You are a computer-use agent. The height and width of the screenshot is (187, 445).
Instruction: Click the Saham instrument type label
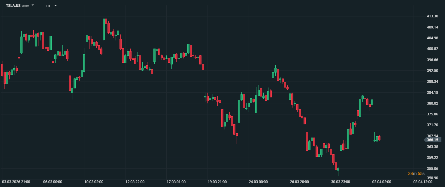click(26, 6)
